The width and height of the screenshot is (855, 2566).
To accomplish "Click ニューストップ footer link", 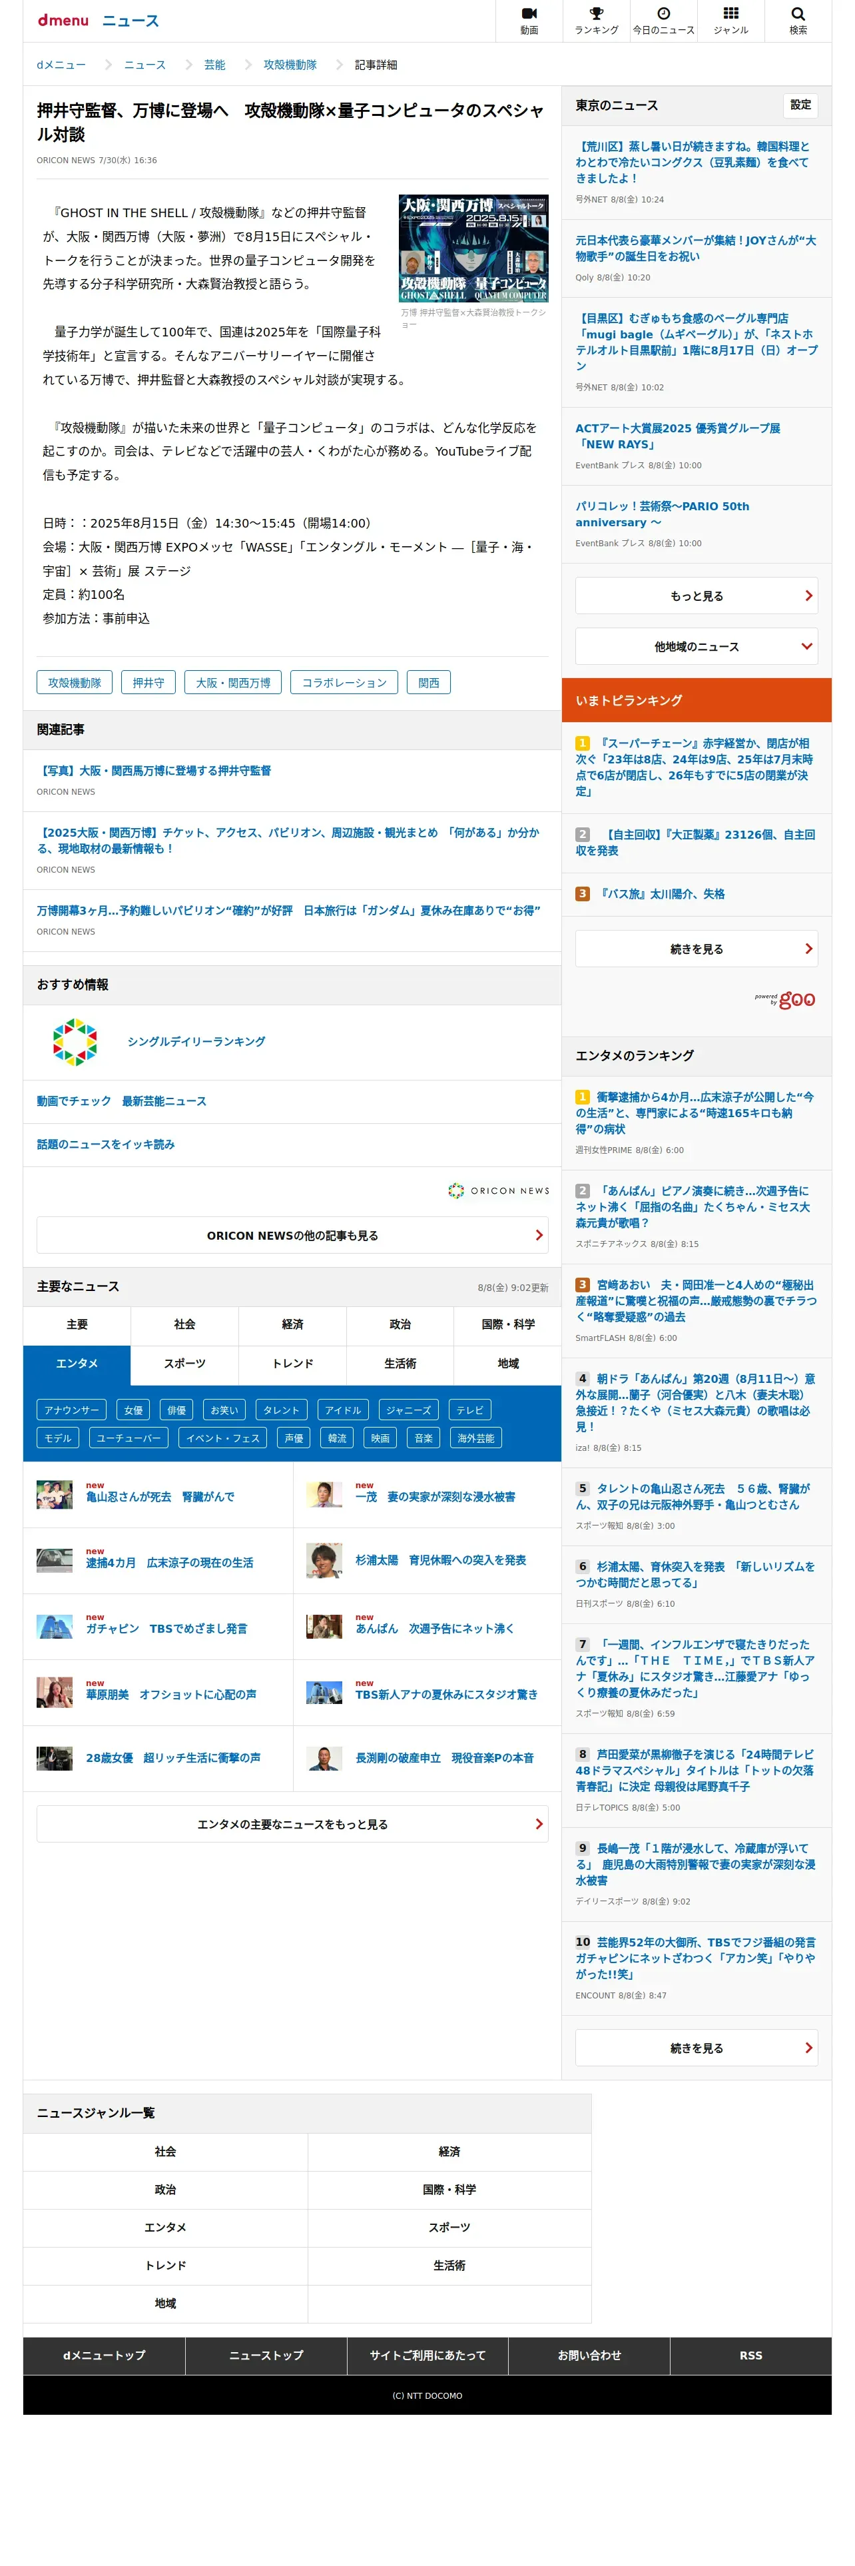I will tap(266, 2355).
